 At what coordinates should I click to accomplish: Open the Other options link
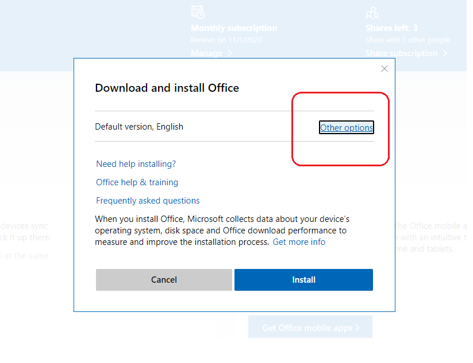pos(347,127)
